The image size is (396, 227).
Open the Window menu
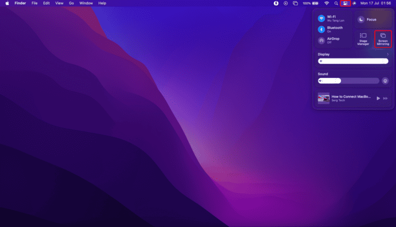point(86,3)
